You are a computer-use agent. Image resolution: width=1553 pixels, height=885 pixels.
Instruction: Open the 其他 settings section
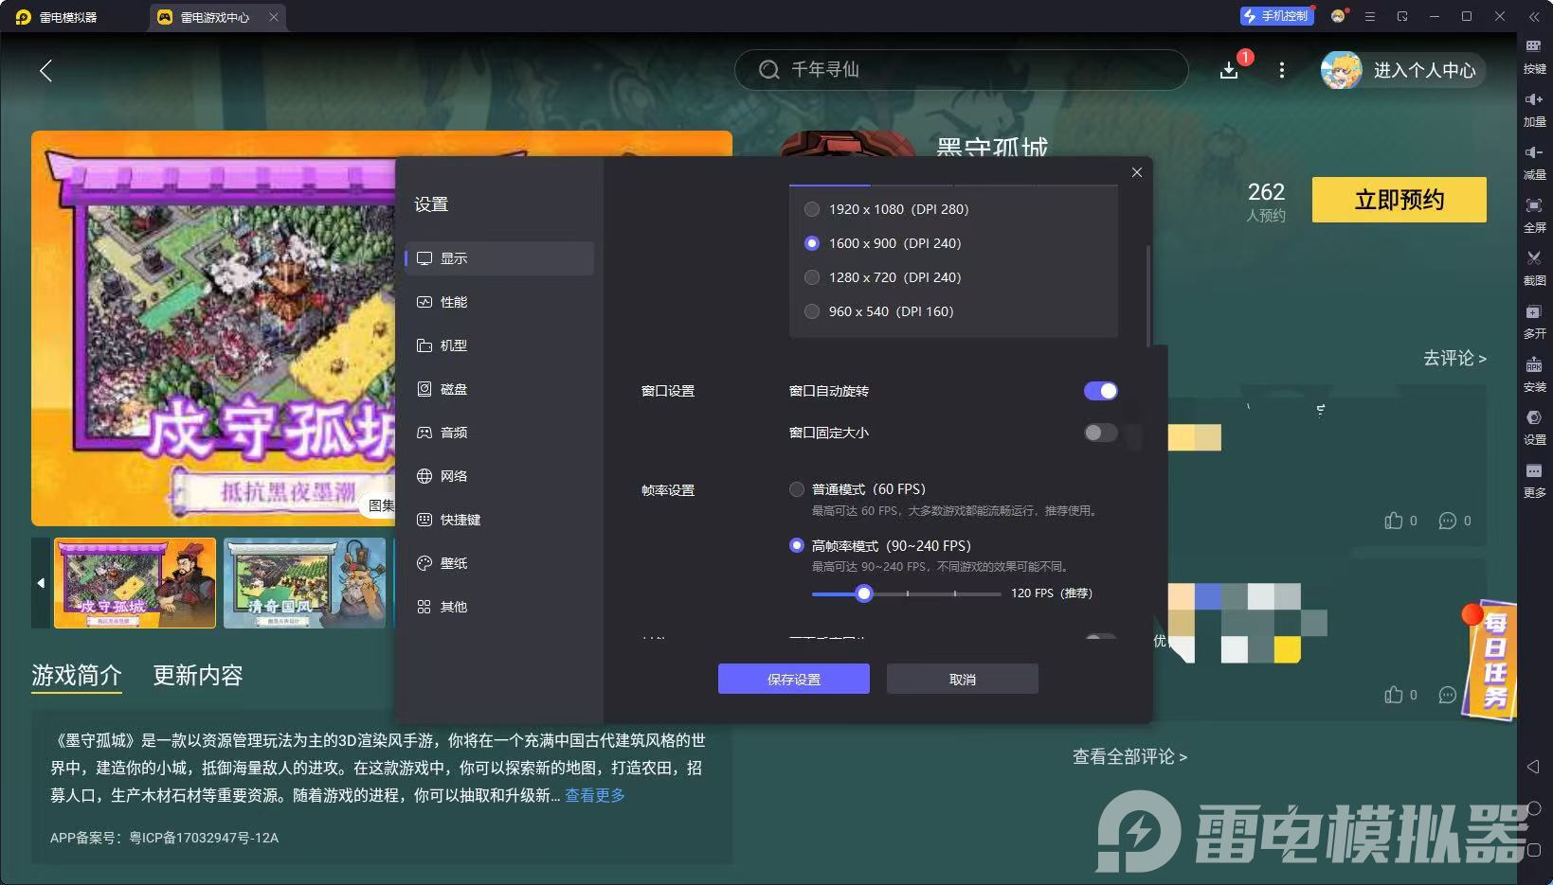[499, 607]
